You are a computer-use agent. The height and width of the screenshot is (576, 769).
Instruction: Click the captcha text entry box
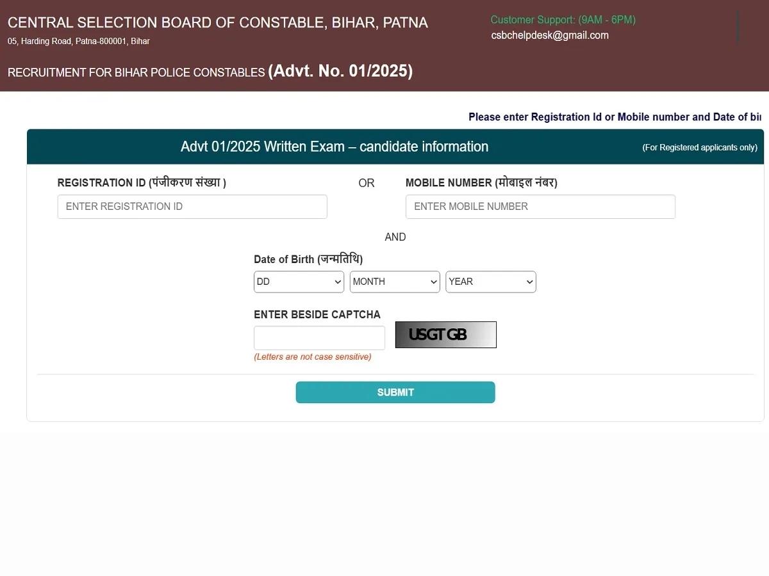tap(319, 338)
